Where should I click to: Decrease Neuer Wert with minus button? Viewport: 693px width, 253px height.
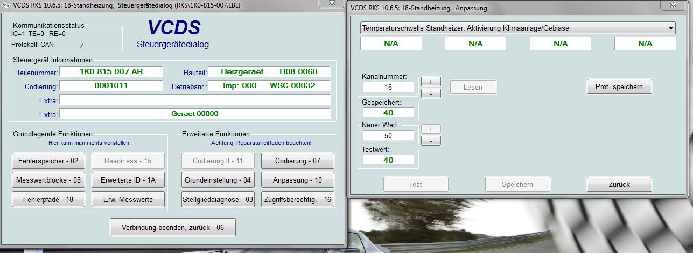431,141
